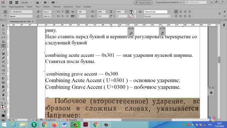This screenshot has height=128, width=227.
Task: Open the character style dropdown
Action: coord(169,12)
